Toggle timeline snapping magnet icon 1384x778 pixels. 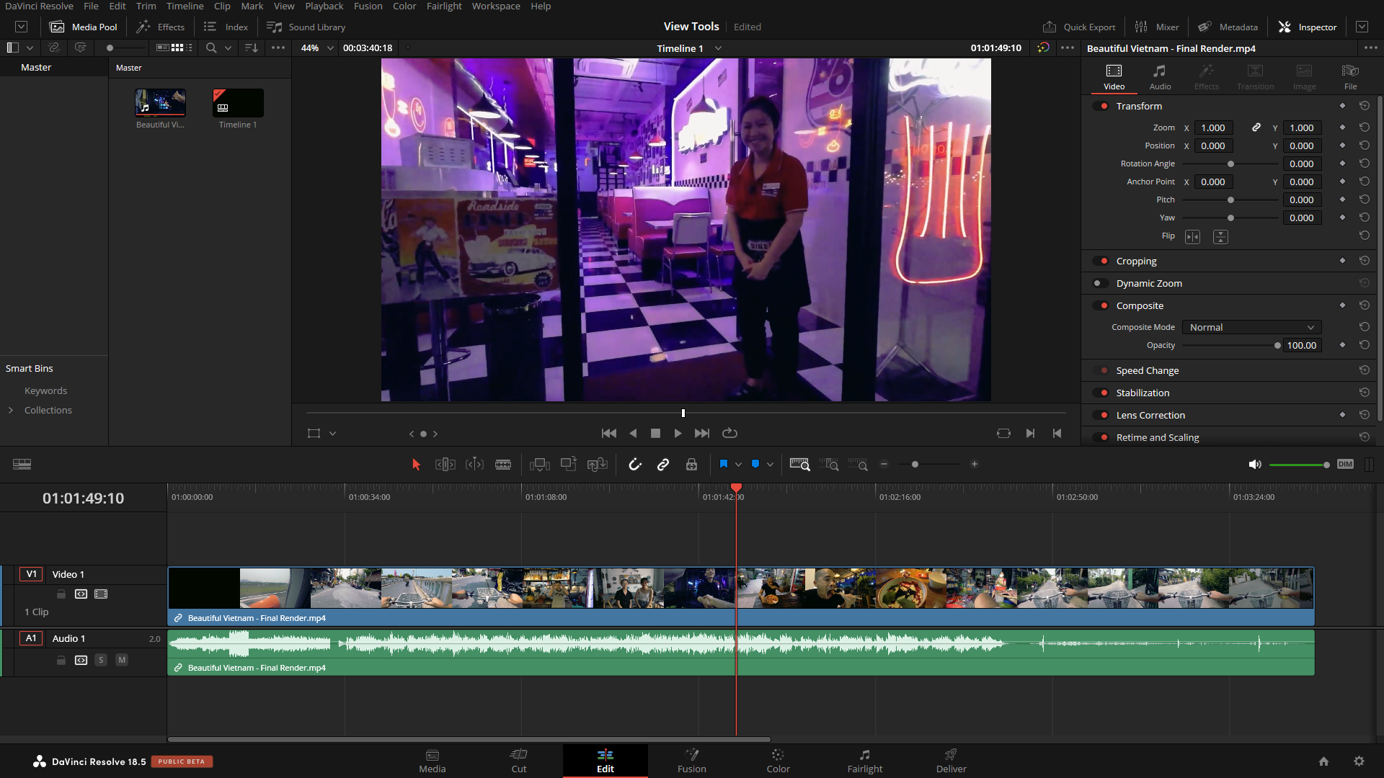tap(635, 465)
